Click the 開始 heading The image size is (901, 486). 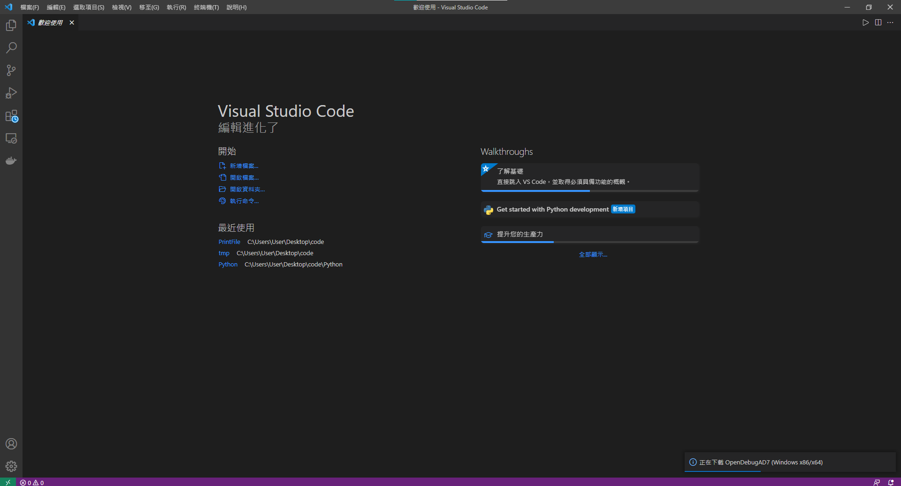tap(227, 152)
